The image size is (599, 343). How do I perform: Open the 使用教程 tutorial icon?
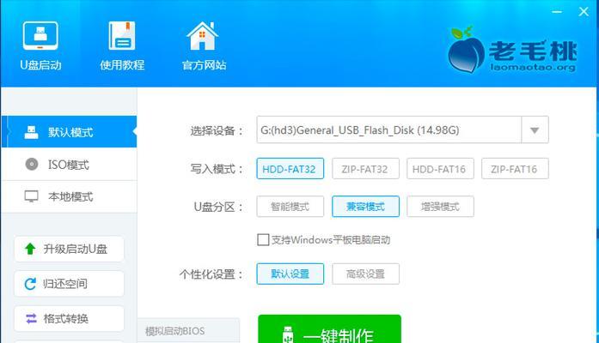[x=122, y=36]
